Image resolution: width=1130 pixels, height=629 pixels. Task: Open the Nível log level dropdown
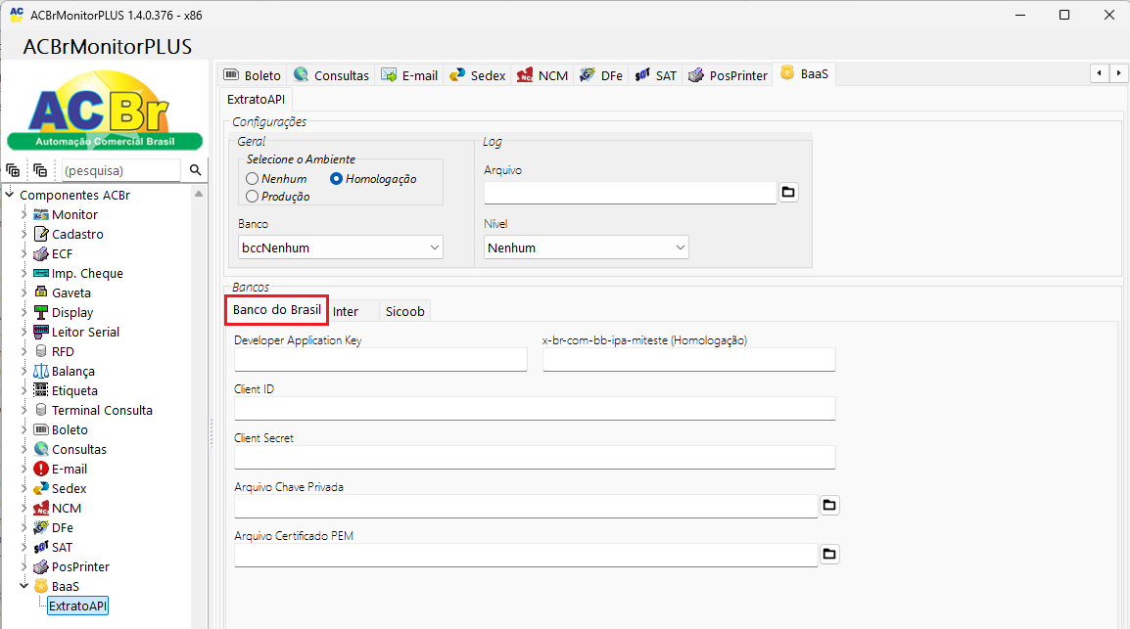(586, 247)
